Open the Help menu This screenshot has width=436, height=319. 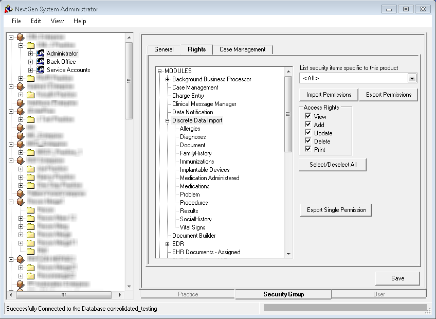[x=80, y=21]
